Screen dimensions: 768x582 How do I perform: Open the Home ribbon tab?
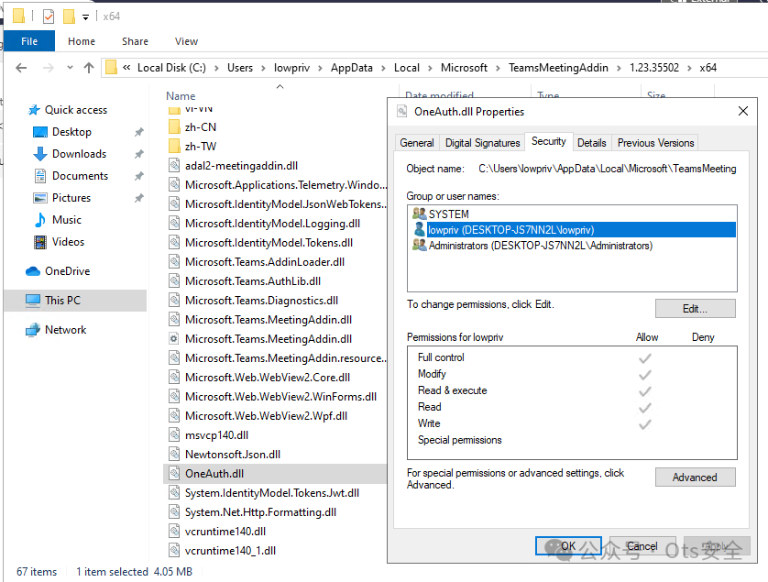click(x=82, y=41)
